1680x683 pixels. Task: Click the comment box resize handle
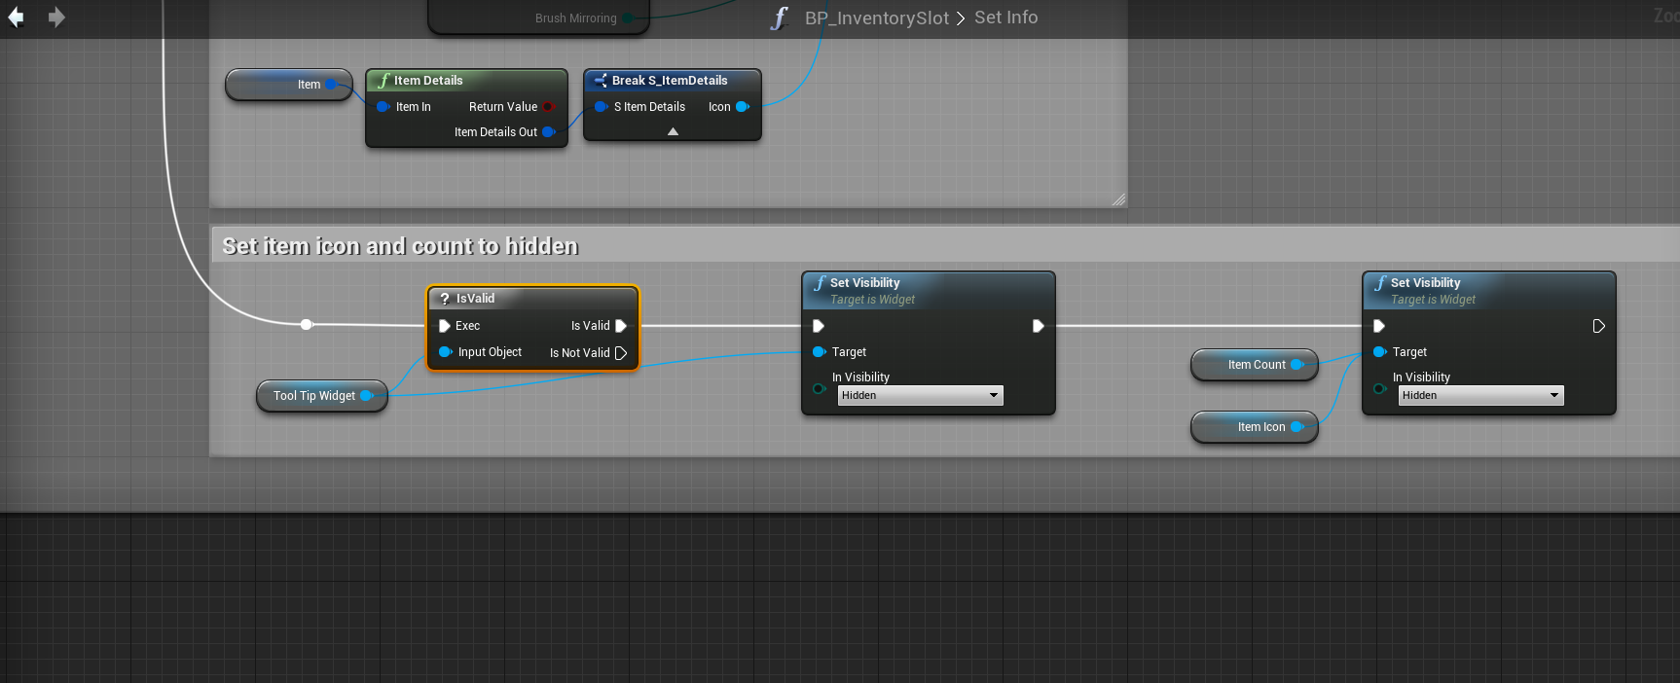tap(1118, 199)
